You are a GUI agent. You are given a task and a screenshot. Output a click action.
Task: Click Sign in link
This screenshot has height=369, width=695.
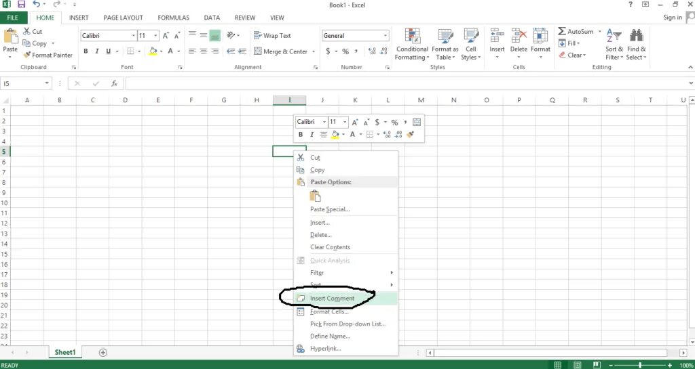tap(673, 17)
